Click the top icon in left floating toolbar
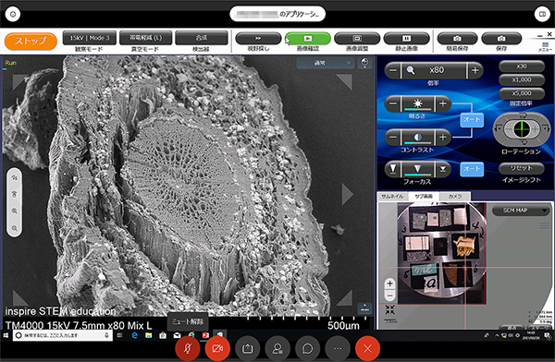The image size is (555, 362). pyautogui.click(x=15, y=177)
